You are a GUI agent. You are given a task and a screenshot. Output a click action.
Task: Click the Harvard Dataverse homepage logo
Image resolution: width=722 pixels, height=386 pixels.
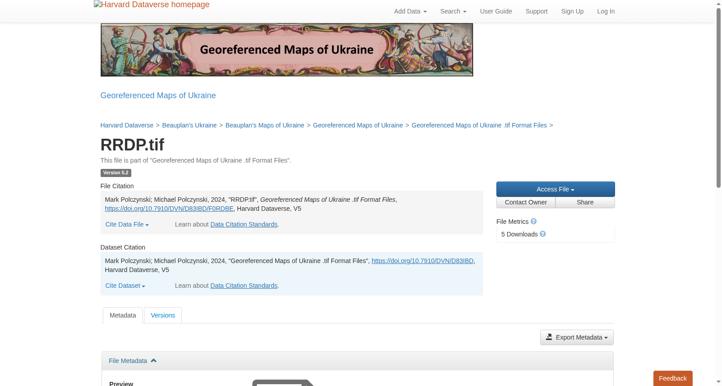152,5
